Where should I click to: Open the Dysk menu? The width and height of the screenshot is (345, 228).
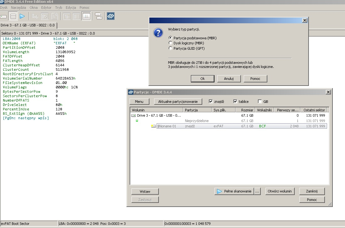(x=4, y=8)
